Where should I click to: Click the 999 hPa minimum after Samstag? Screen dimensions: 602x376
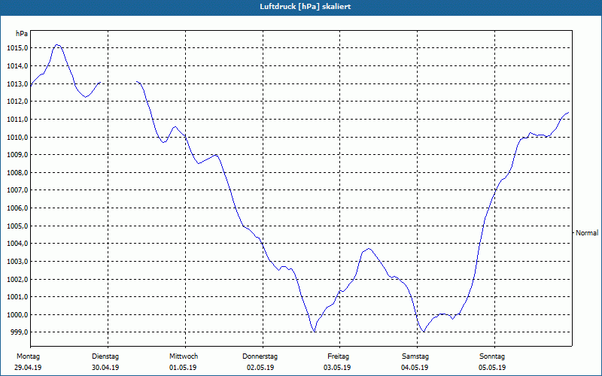[423, 331]
